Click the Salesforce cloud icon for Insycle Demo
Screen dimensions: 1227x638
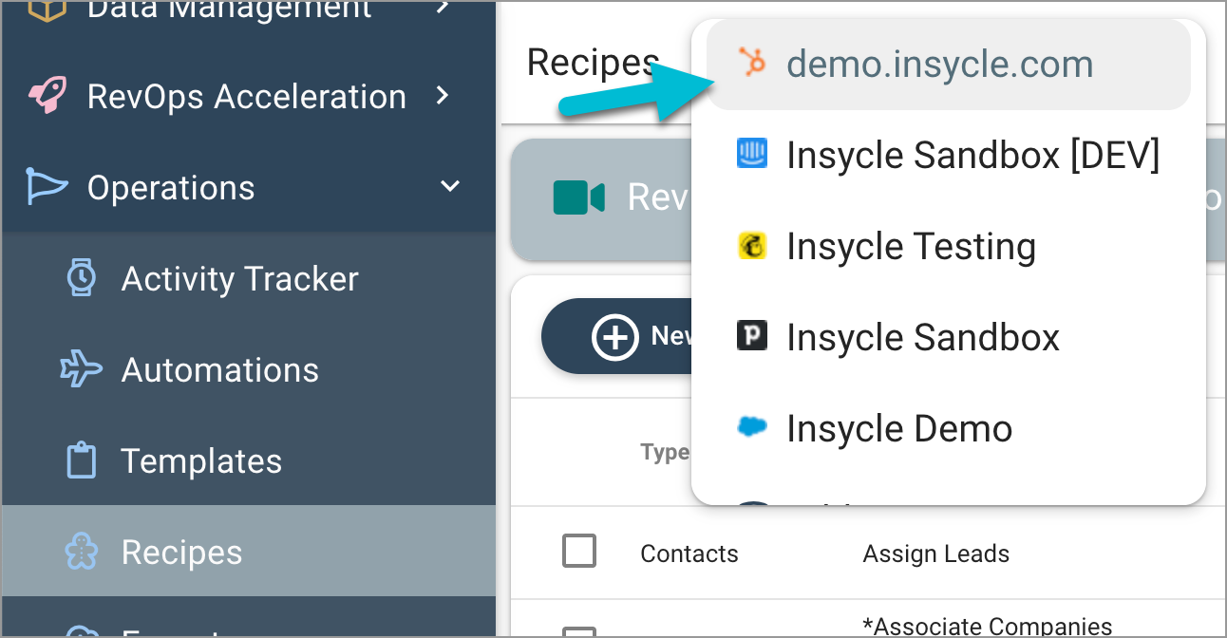point(752,428)
